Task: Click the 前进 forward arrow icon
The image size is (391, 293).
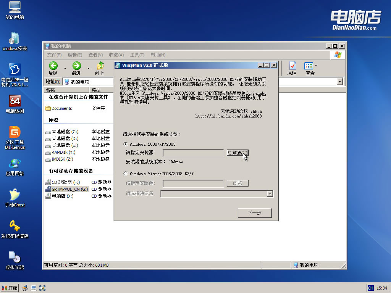Action: click(x=76, y=68)
